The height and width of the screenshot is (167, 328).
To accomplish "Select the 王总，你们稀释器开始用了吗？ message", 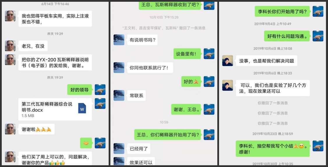I will point(167,135).
